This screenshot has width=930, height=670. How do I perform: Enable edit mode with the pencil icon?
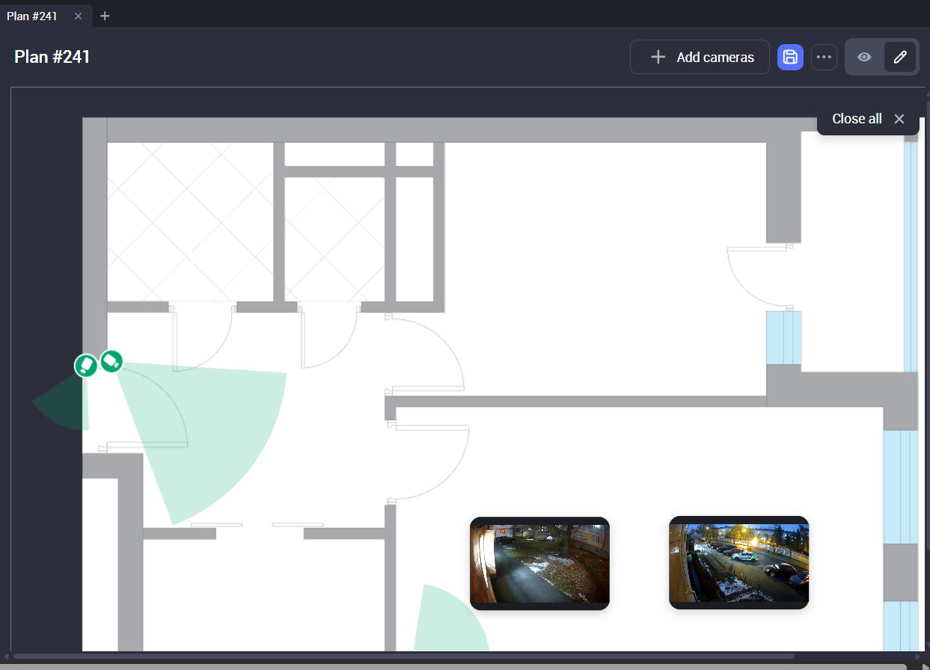pyautogui.click(x=900, y=57)
